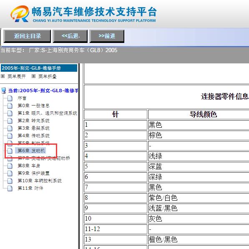The height and width of the screenshot is (249, 249).
Task: Collapse all menus via 菜单折叠
Action: click(47, 76)
